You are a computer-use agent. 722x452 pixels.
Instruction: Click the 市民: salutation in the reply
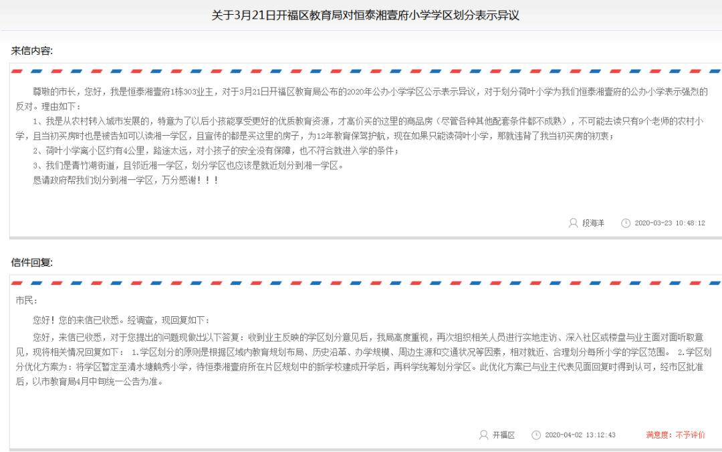(x=27, y=300)
